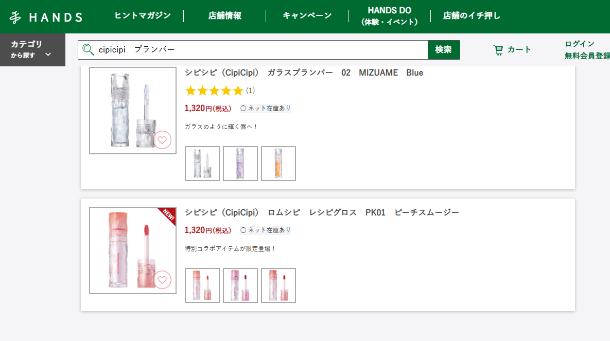Open 店舗情報 menu item
The height and width of the screenshot is (341, 610).
pyautogui.click(x=224, y=16)
